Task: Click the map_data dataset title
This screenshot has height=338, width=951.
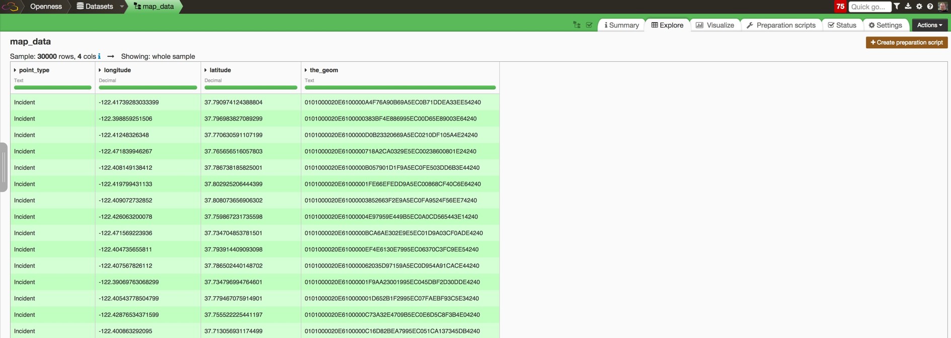Action: (x=30, y=42)
